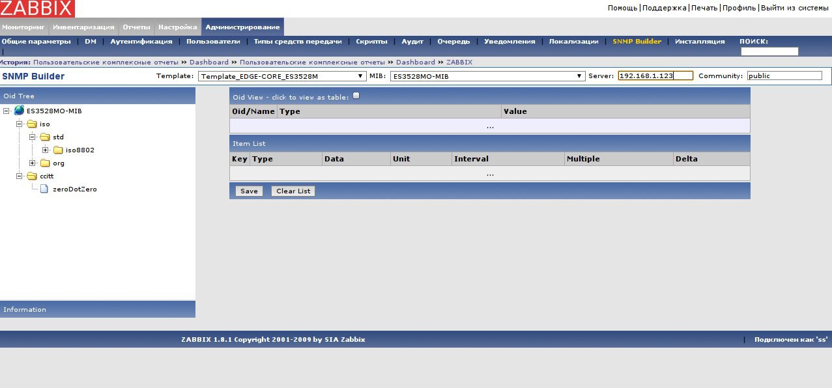Go to Инсталляция submenu
832x388 pixels.
(700, 41)
